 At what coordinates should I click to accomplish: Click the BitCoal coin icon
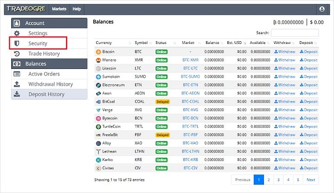tap(98, 102)
